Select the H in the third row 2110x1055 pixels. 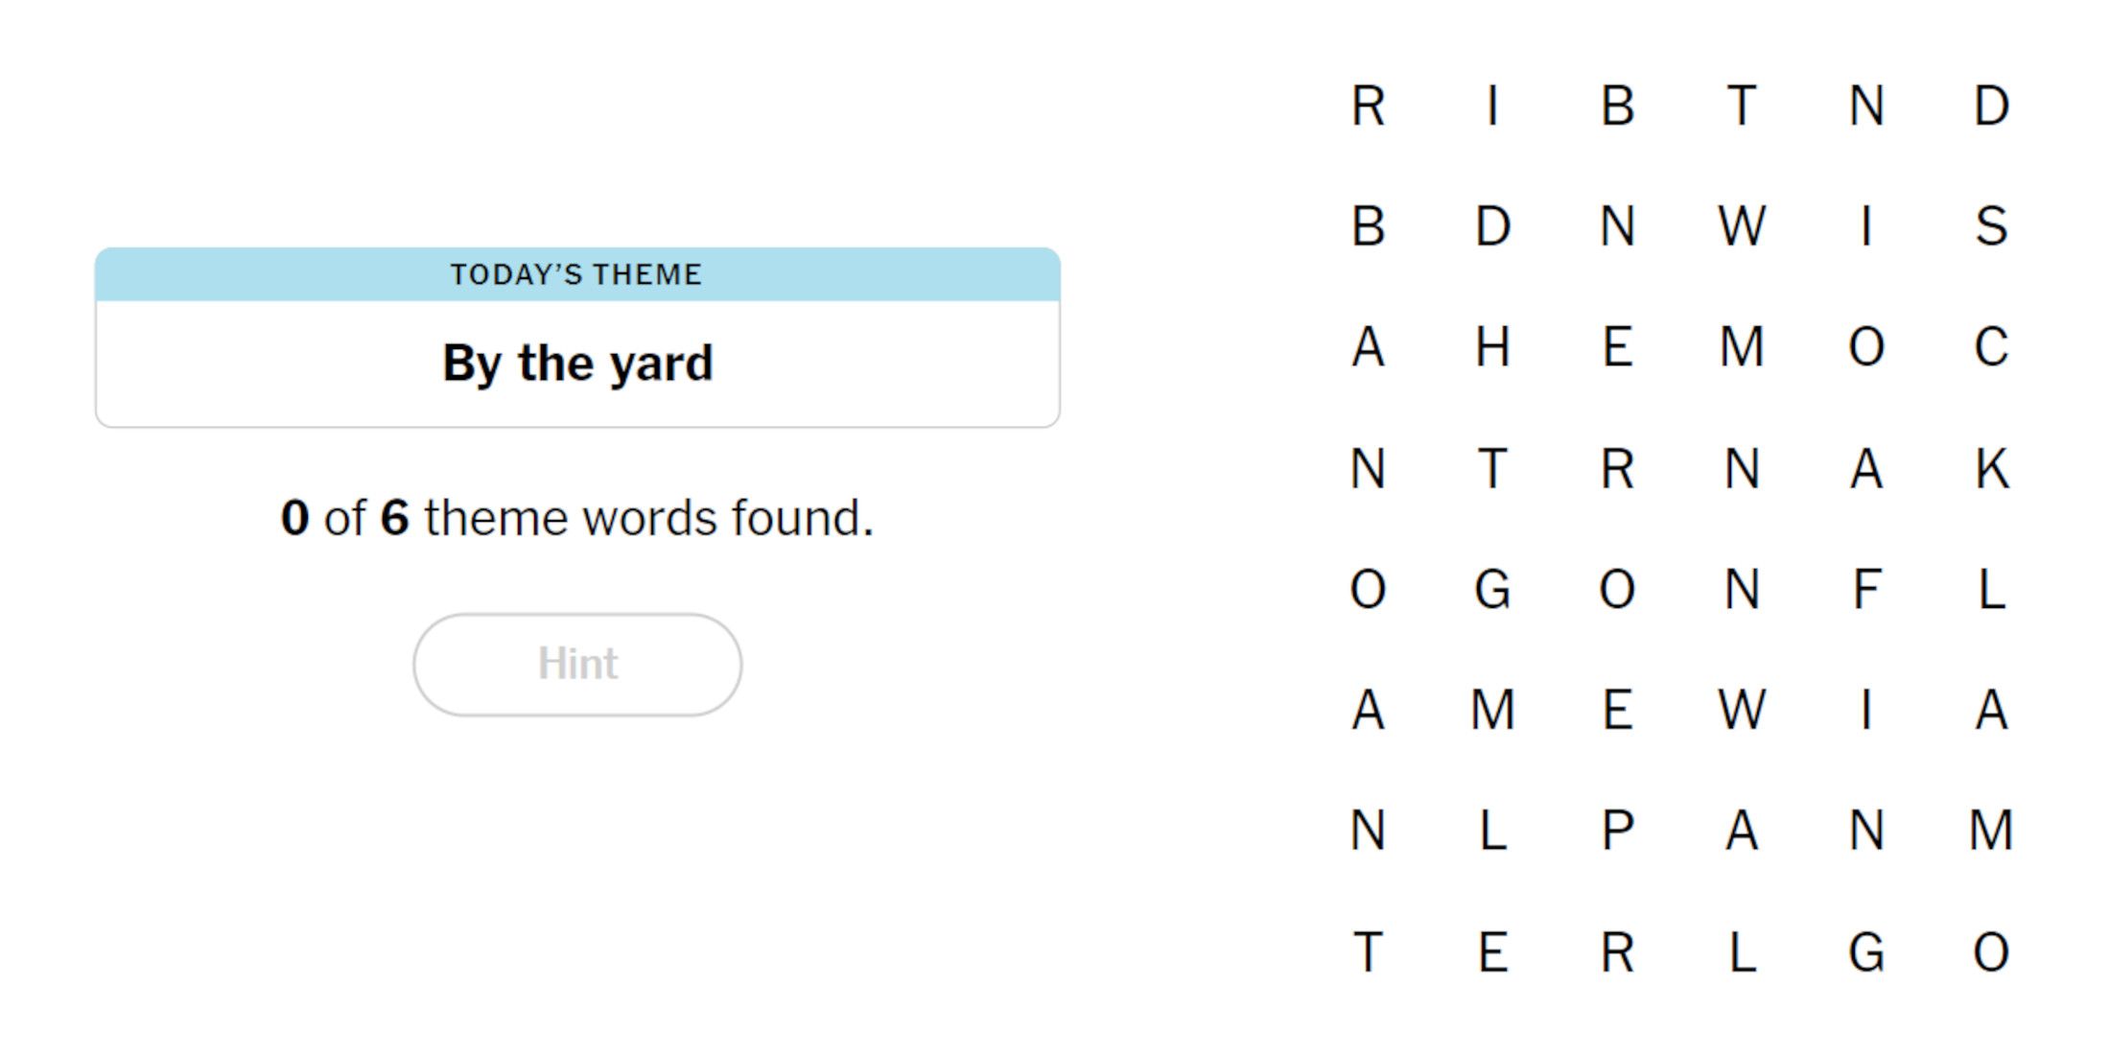pos(1491,350)
